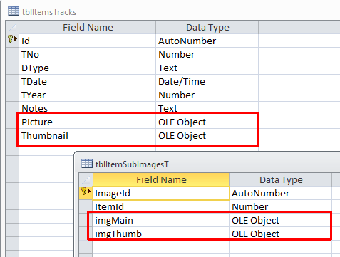The image size is (340, 257).
Task: Click Text data type for DType
Action: coord(207,68)
